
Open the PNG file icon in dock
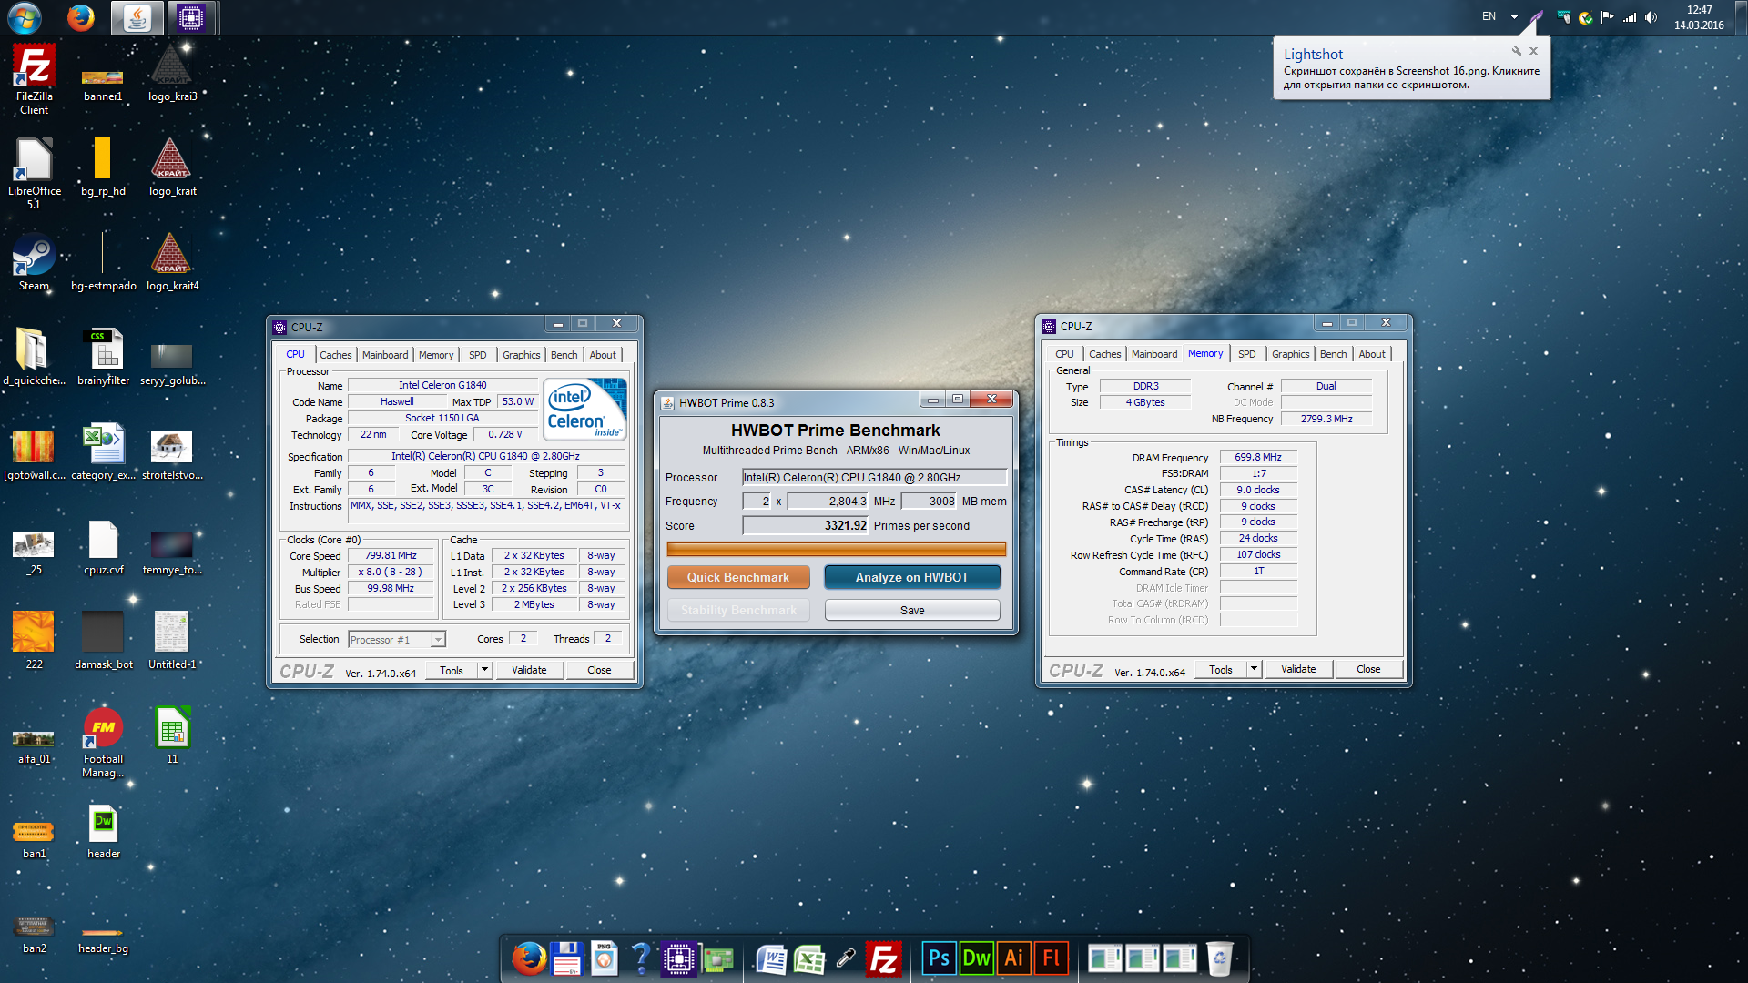pos(604,958)
